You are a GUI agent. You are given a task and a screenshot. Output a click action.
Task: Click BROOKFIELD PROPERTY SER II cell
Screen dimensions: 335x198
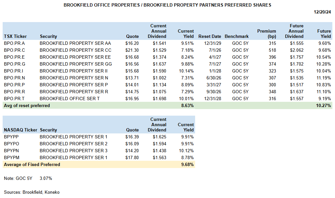tap(73, 71)
